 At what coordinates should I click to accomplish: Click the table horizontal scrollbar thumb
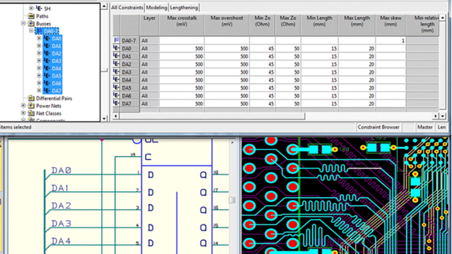point(212,116)
